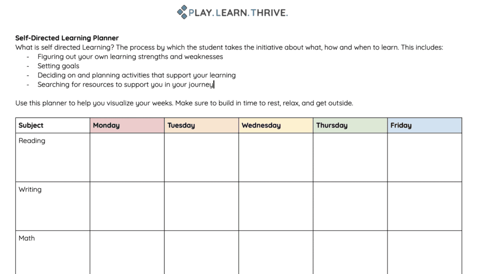Click the empty Writing cell under Wednesday

tap(276, 207)
